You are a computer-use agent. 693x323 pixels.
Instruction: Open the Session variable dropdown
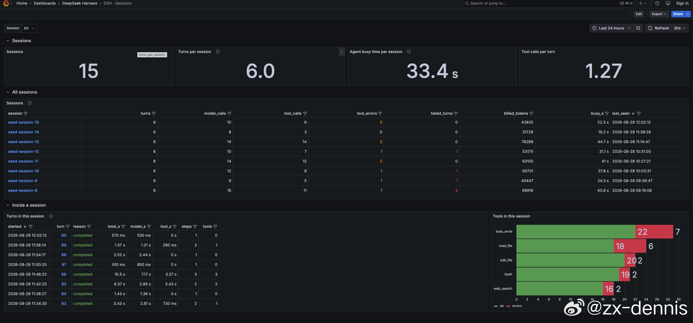point(29,28)
